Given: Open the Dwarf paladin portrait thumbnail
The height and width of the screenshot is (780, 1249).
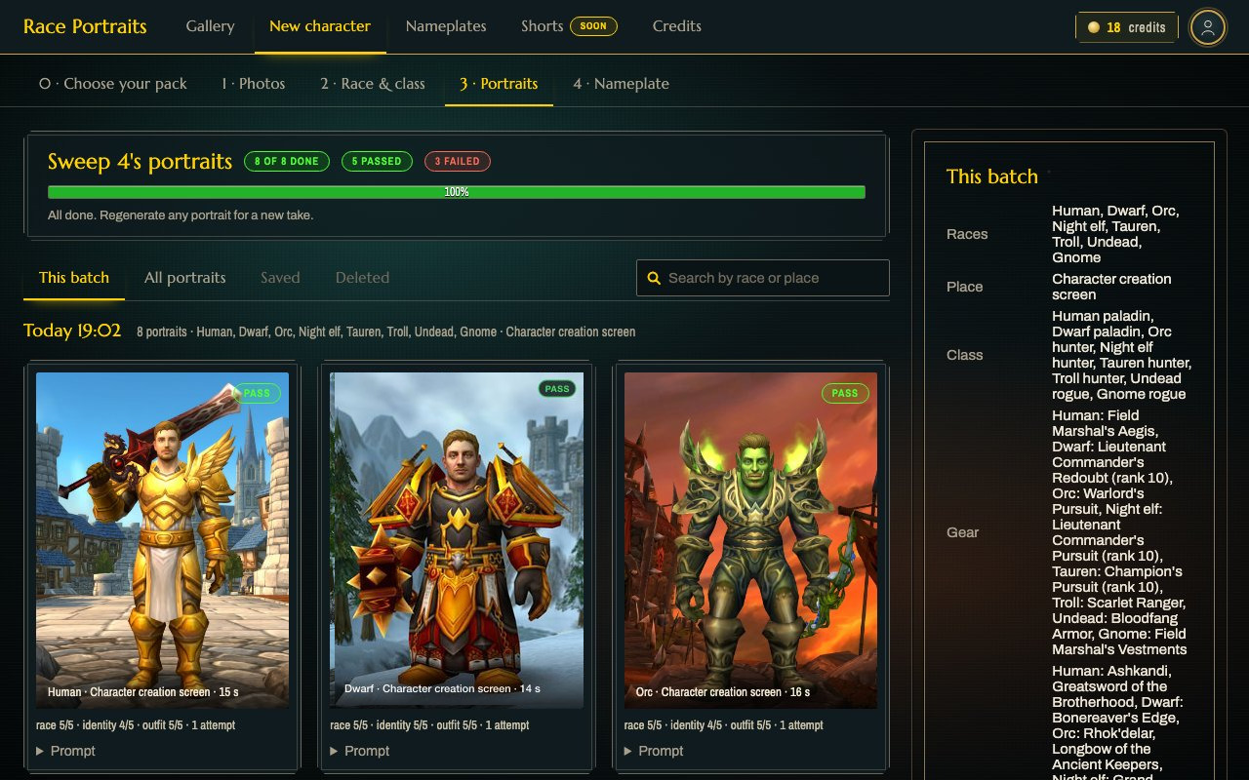Looking at the screenshot, I should click(x=457, y=540).
